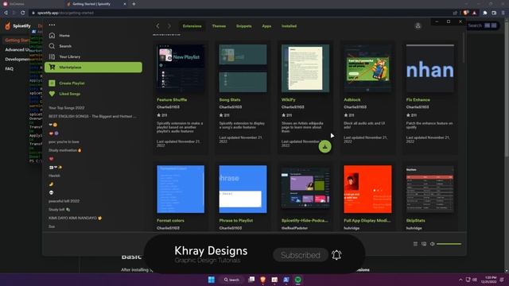This screenshot has height=286, width=509.
Task: Switch to the Themes tab
Action: [219, 26]
